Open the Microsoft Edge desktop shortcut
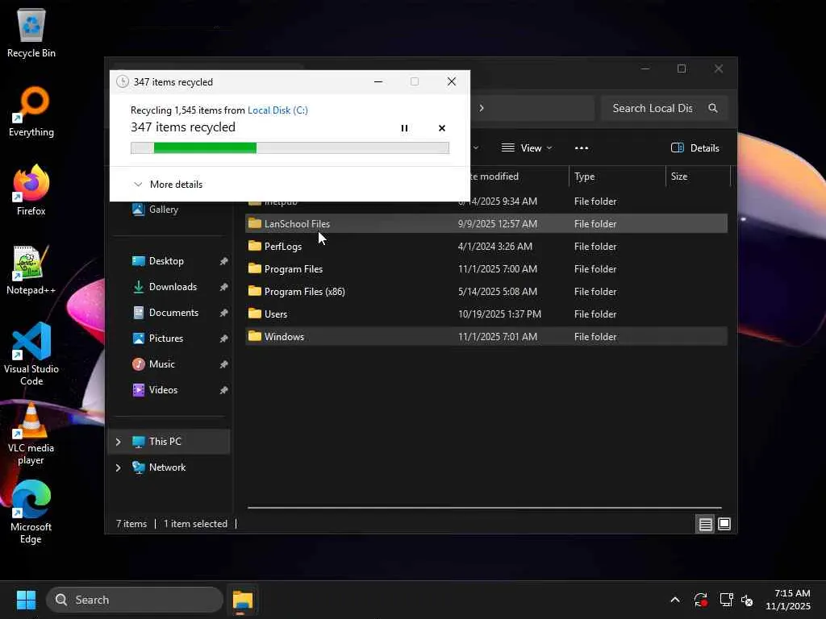Image resolution: width=826 pixels, height=619 pixels. tap(31, 513)
